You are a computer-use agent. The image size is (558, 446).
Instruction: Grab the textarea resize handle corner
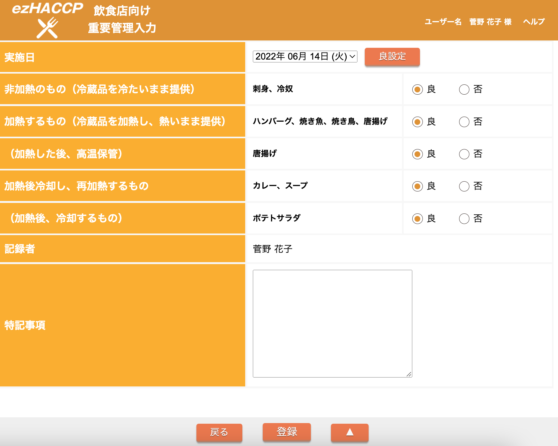tap(409, 374)
